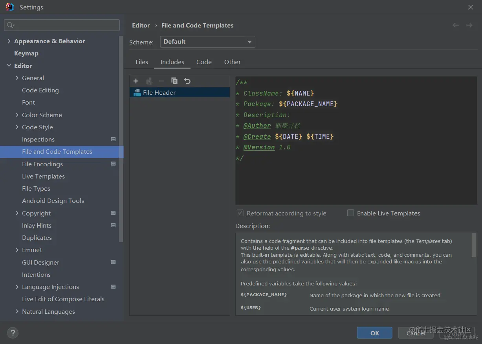Screen dimensions: 482x344
Task: Click the settings search input field
Action: tap(62, 25)
